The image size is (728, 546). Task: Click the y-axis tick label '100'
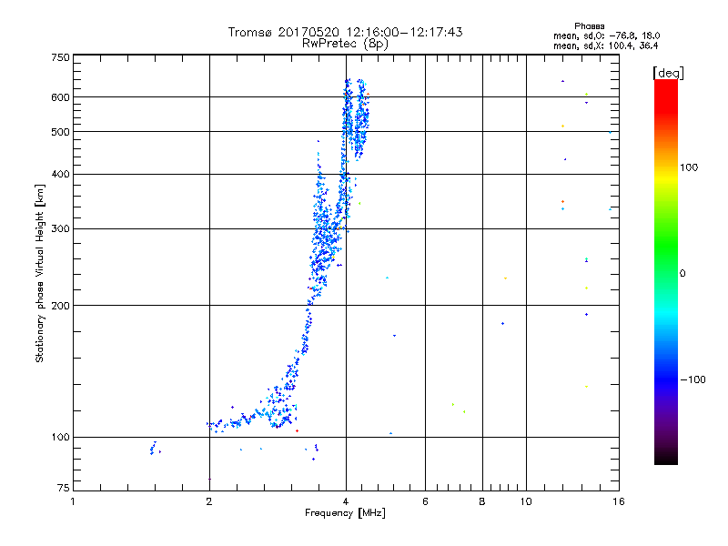(x=60, y=437)
